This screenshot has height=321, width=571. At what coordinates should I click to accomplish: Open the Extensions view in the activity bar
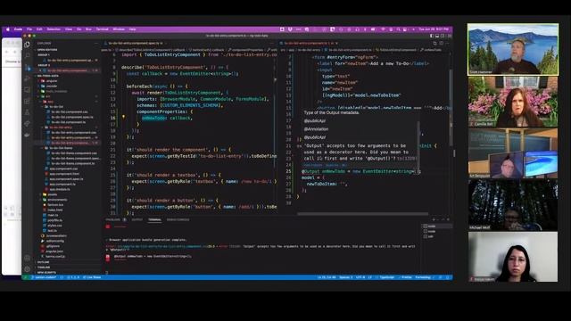coord(28,101)
